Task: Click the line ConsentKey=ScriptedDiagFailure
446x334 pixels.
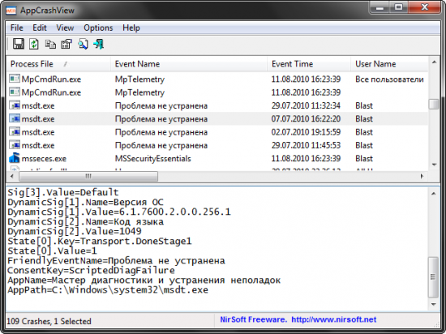Action: (91, 270)
